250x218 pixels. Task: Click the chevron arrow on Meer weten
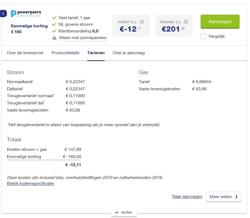click(x=236, y=197)
